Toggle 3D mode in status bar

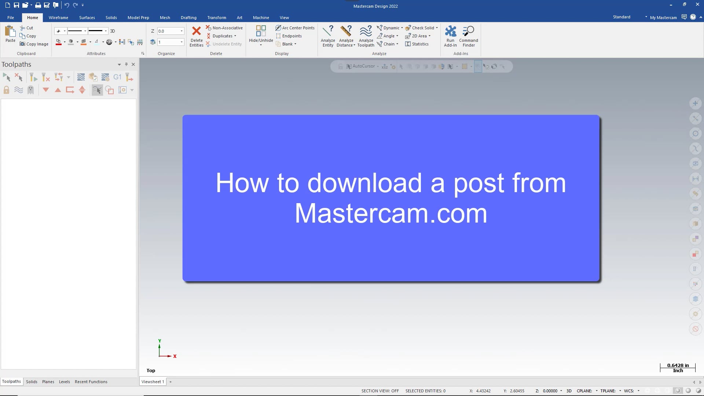click(x=569, y=391)
